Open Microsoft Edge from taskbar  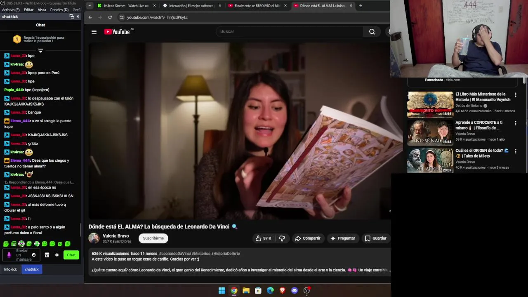pos(270,290)
